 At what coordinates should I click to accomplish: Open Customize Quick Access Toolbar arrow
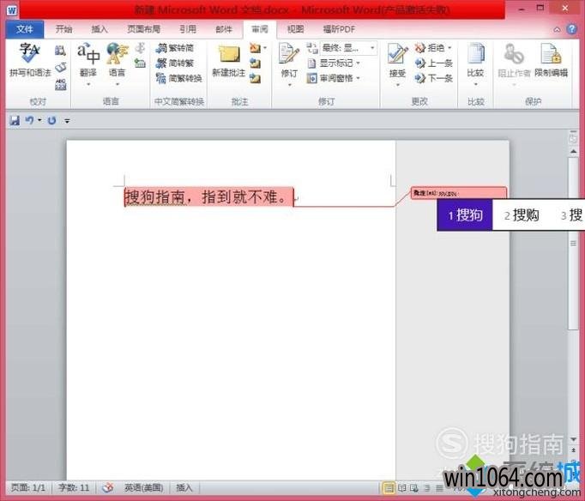click(67, 121)
